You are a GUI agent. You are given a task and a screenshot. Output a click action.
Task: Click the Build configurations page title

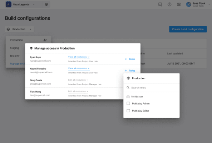[28, 18]
